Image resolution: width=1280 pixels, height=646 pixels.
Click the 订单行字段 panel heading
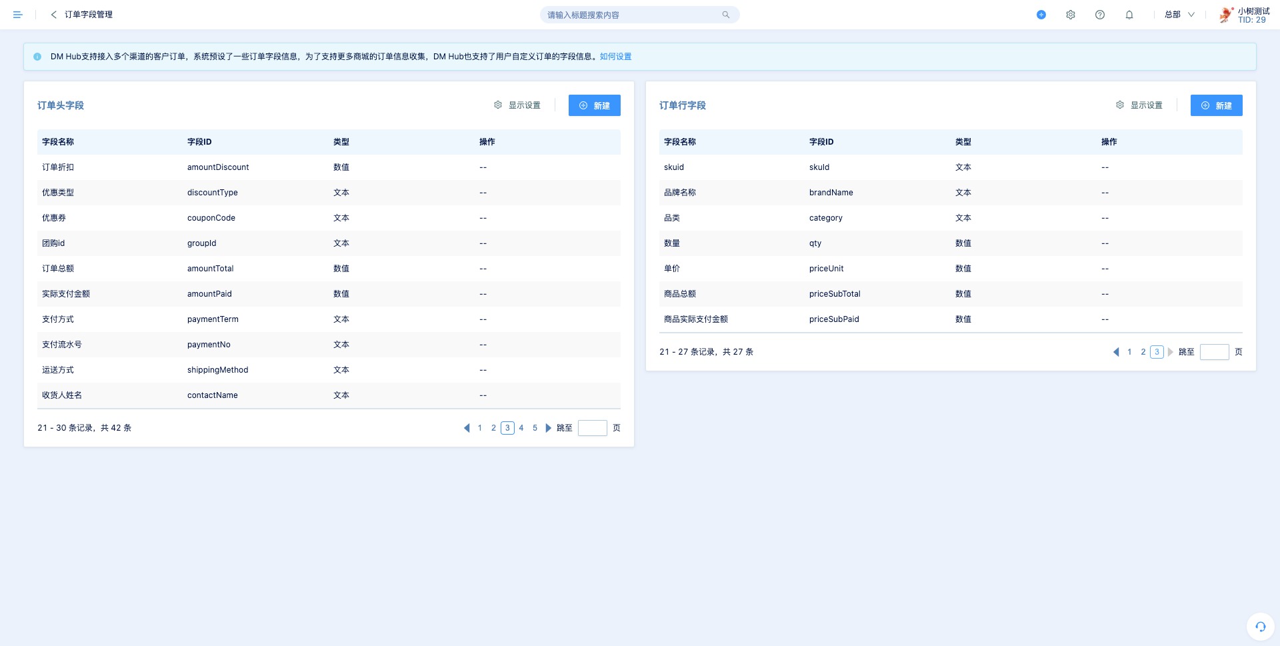click(x=683, y=105)
